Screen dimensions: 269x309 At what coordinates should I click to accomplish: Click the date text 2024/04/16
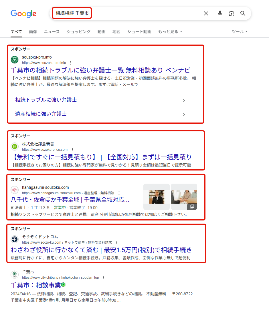21,294
